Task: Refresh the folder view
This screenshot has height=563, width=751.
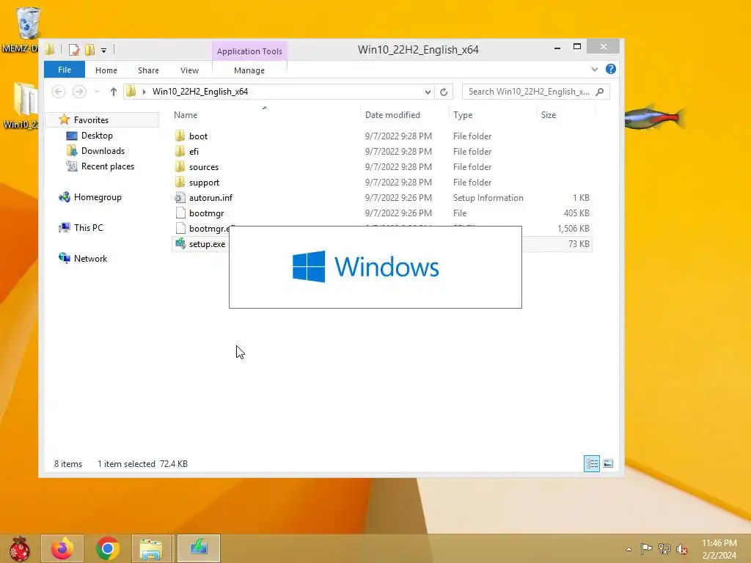Action: (444, 92)
